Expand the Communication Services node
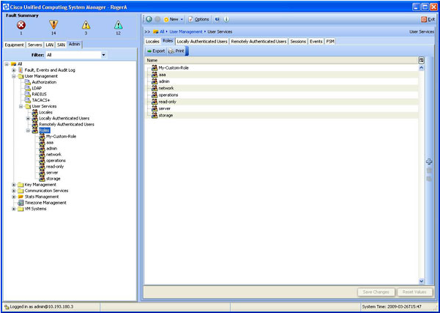Screen dimensions: 440x313 tap(14, 191)
